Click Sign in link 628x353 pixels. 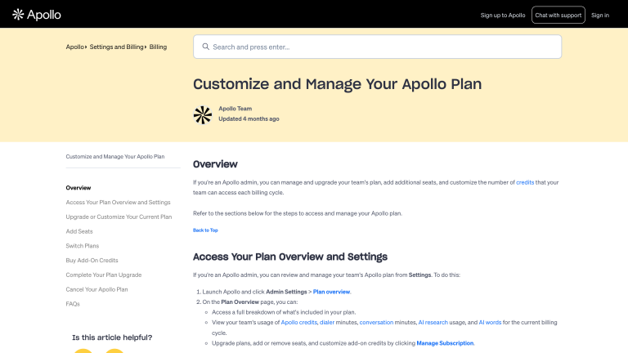pyautogui.click(x=600, y=16)
